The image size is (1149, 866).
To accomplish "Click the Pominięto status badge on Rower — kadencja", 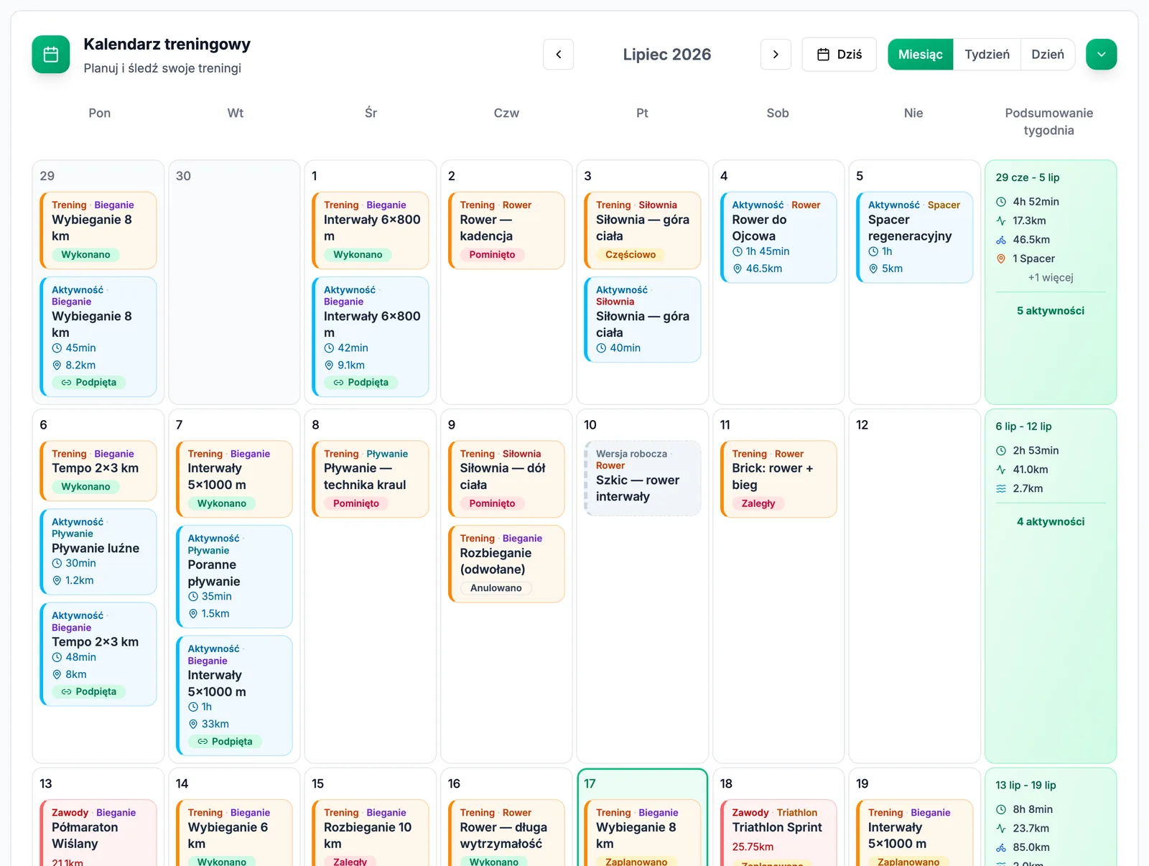I will click(x=492, y=255).
